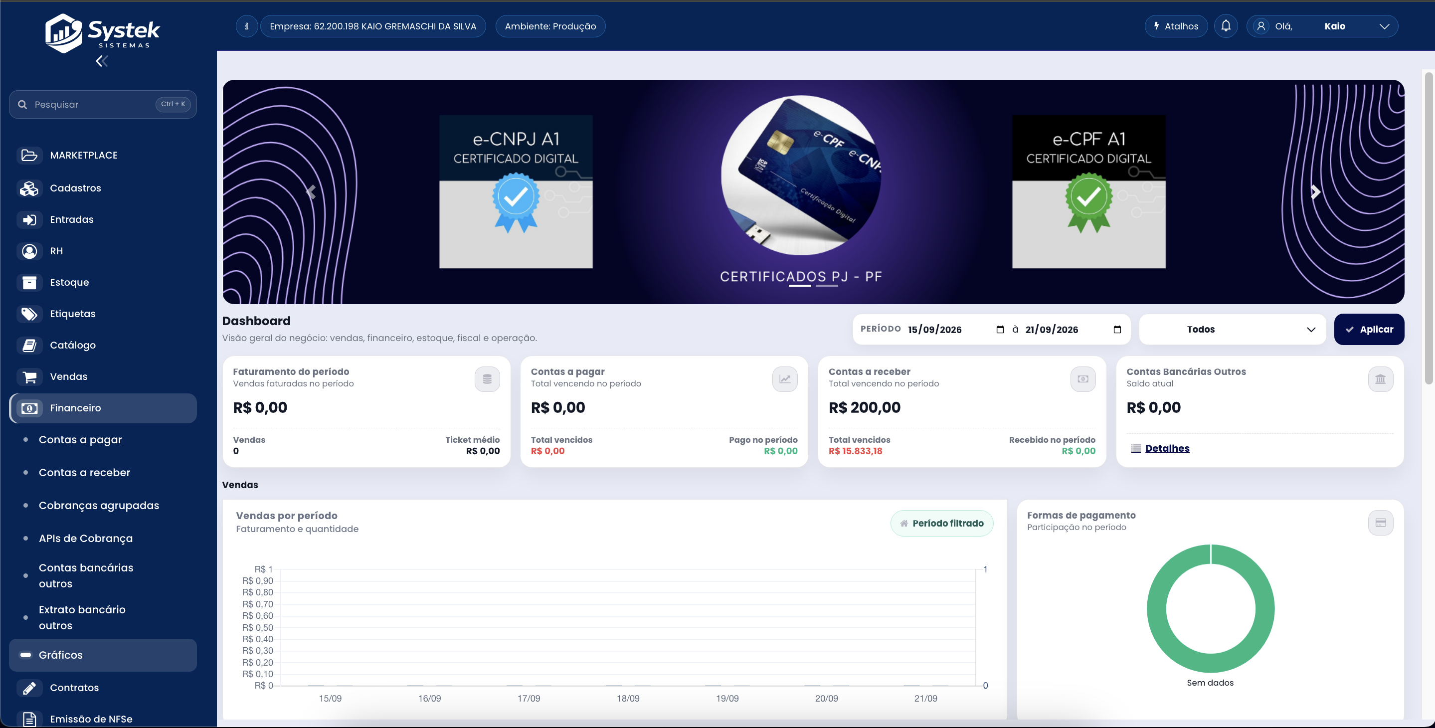
Task: Click the Estoque box icon
Action: point(29,282)
